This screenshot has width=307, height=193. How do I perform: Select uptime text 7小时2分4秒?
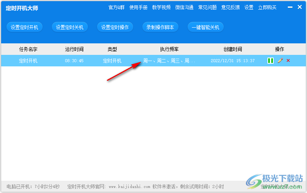click(x=47, y=186)
